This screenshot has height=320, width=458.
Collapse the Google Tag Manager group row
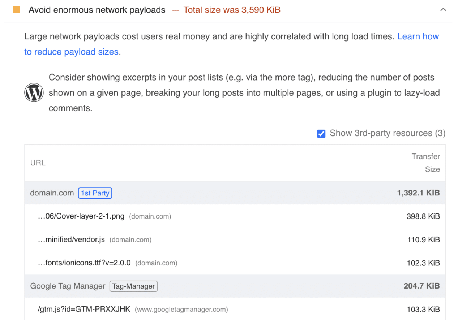tap(67, 286)
